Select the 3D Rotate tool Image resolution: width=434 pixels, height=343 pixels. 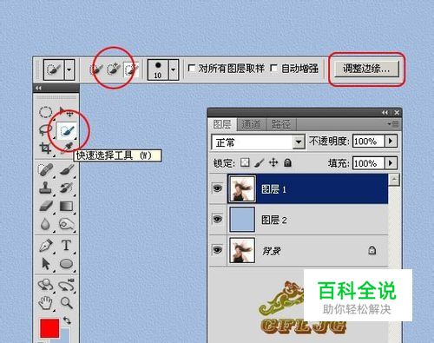(45, 285)
